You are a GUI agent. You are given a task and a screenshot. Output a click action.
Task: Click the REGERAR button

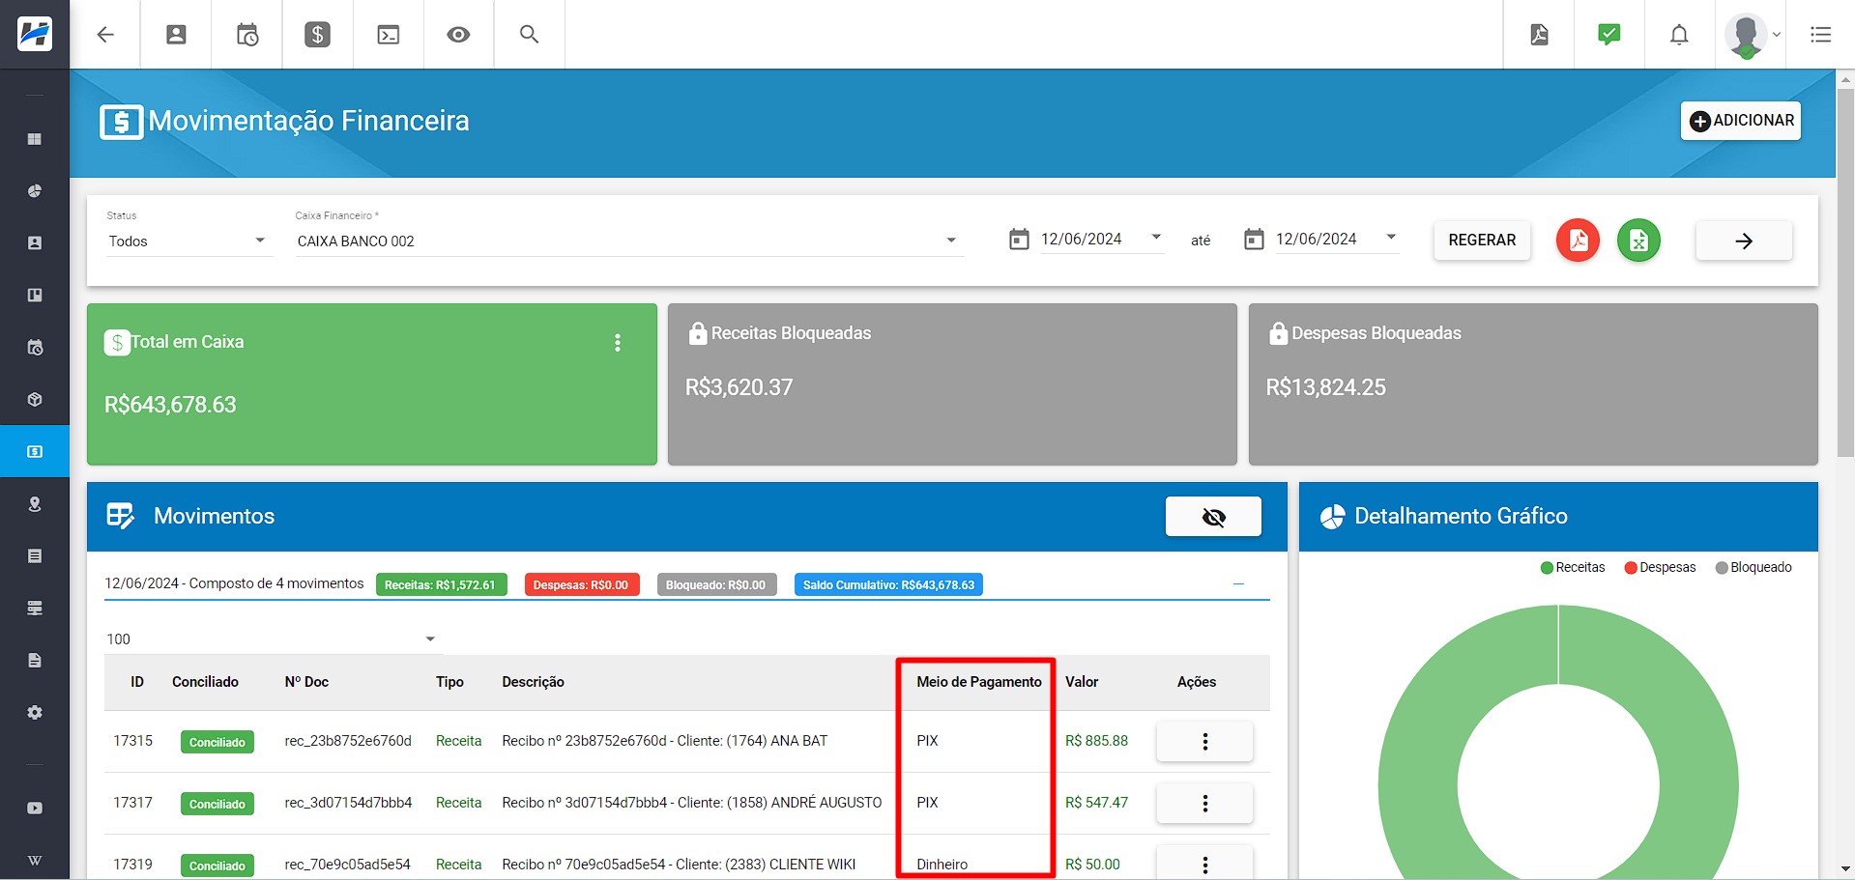click(1482, 241)
